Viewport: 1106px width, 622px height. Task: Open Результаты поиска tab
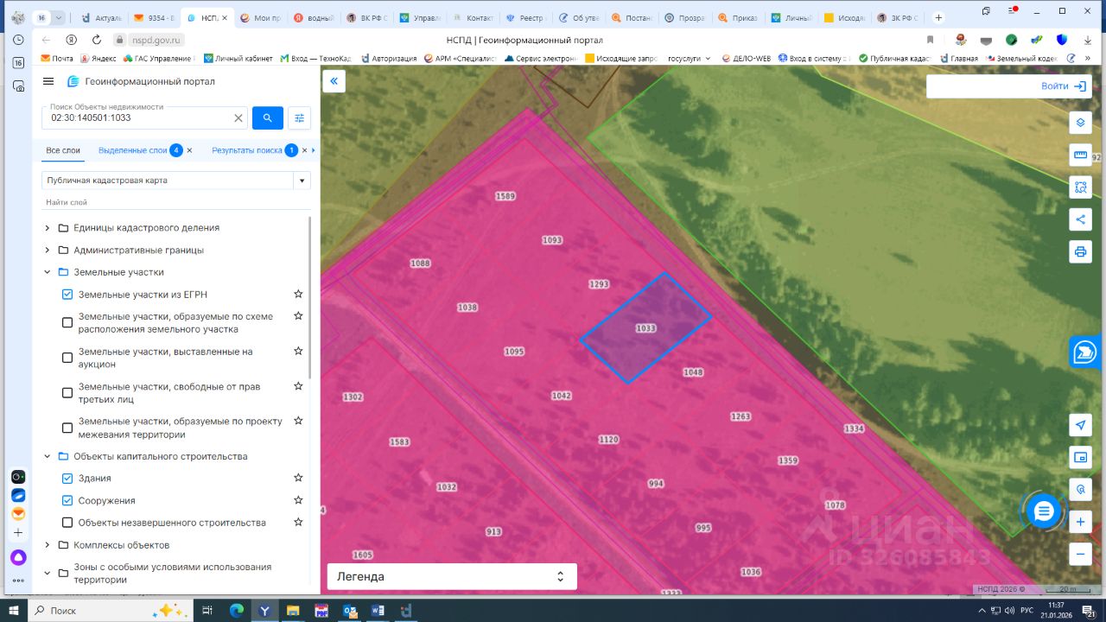[246, 150]
